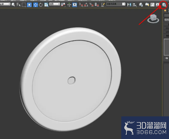Open the Schematic View
This screenshot has width=169, height=139.
[158, 5]
